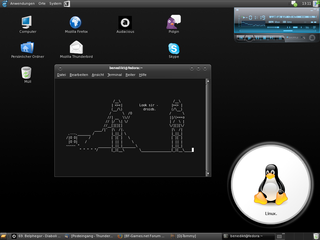320x240 pixels.
Task: Click the terminal window menu button
Action: click(60, 68)
